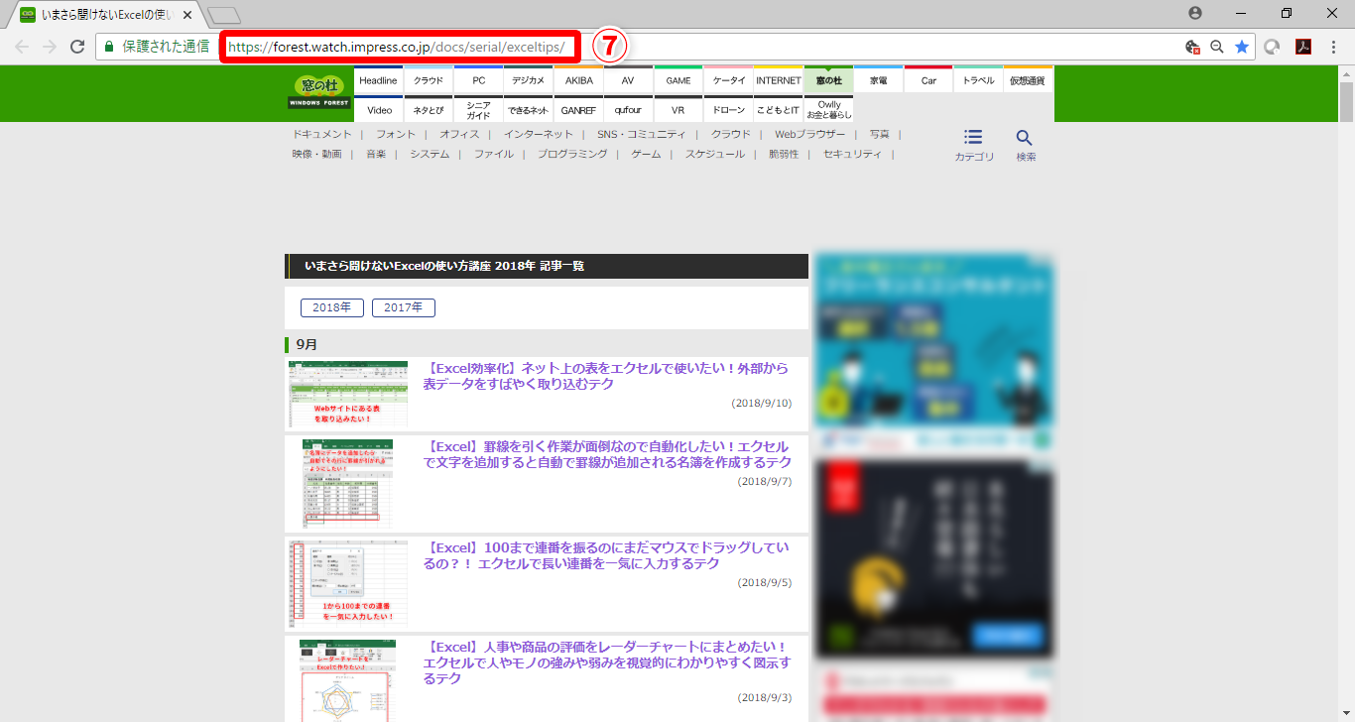Open the こどもとIT site tab
The image size is (1355, 722).
[779, 110]
